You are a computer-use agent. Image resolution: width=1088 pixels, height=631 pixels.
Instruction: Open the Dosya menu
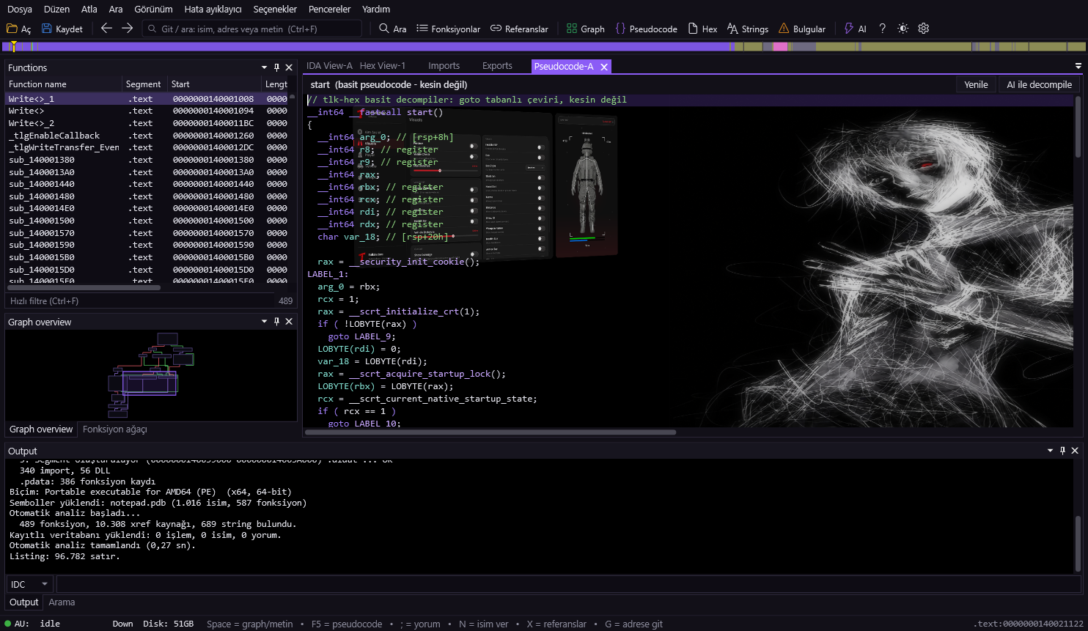pyautogui.click(x=20, y=9)
